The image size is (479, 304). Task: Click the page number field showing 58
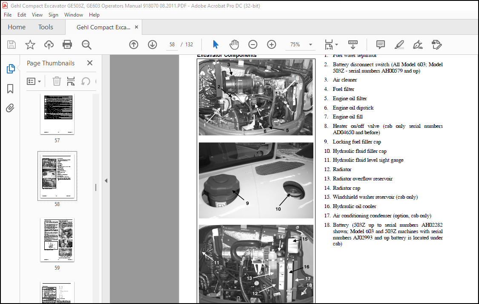tap(172, 45)
